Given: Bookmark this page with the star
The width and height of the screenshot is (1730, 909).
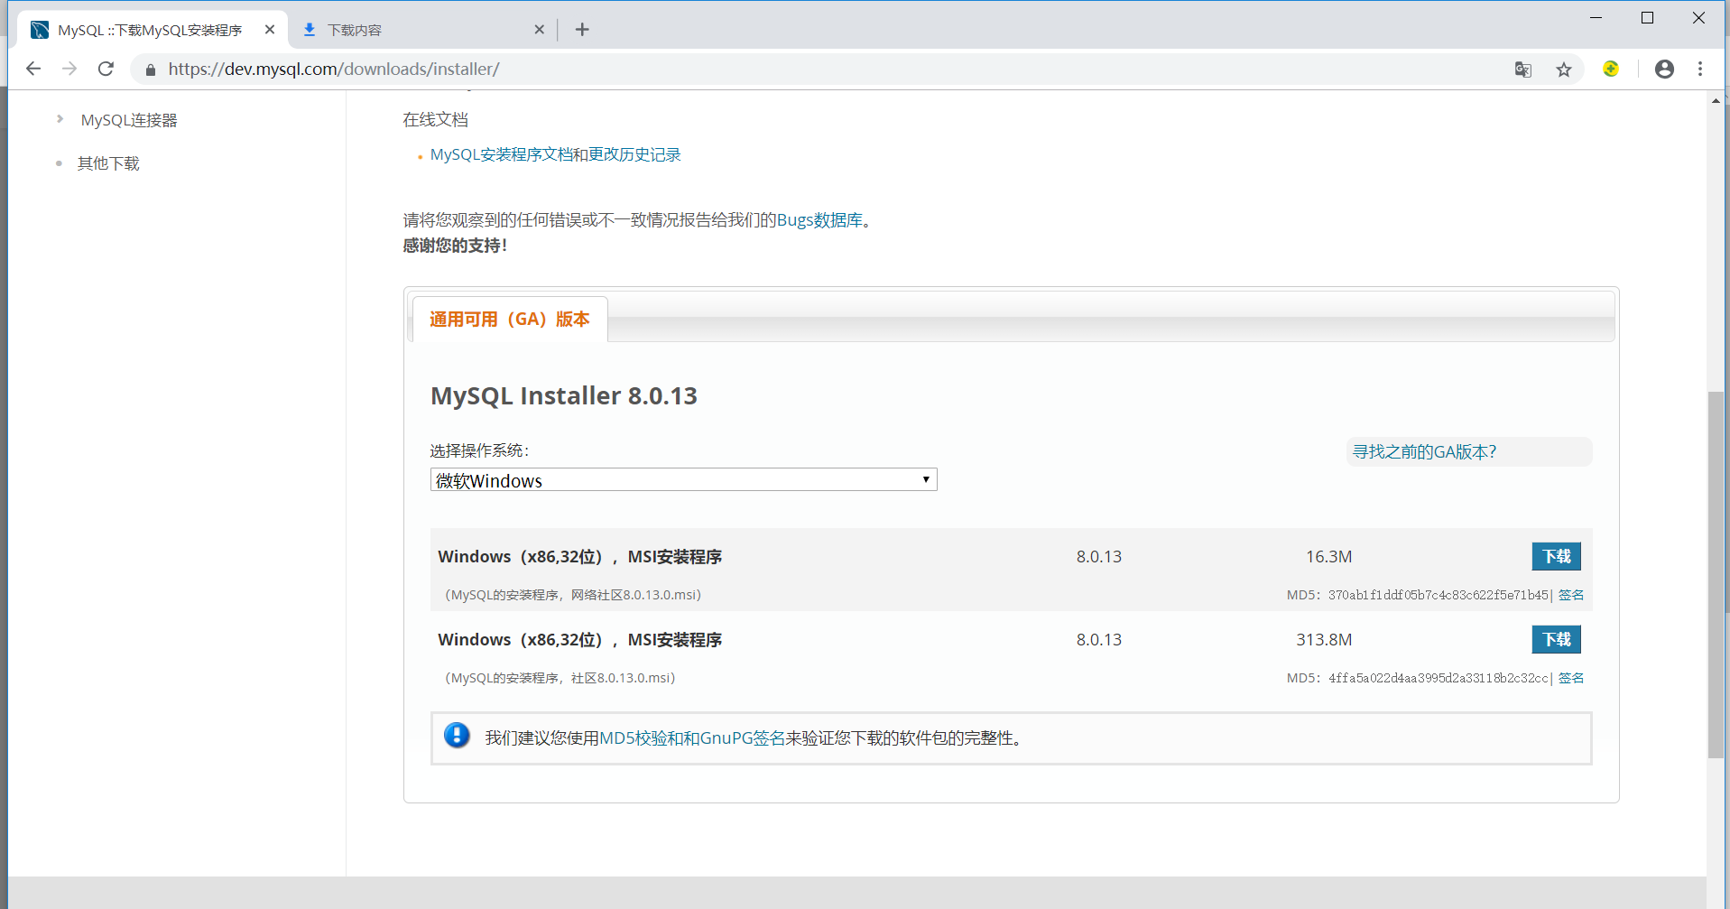Looking at the screenshot, I should [1564, 69].
